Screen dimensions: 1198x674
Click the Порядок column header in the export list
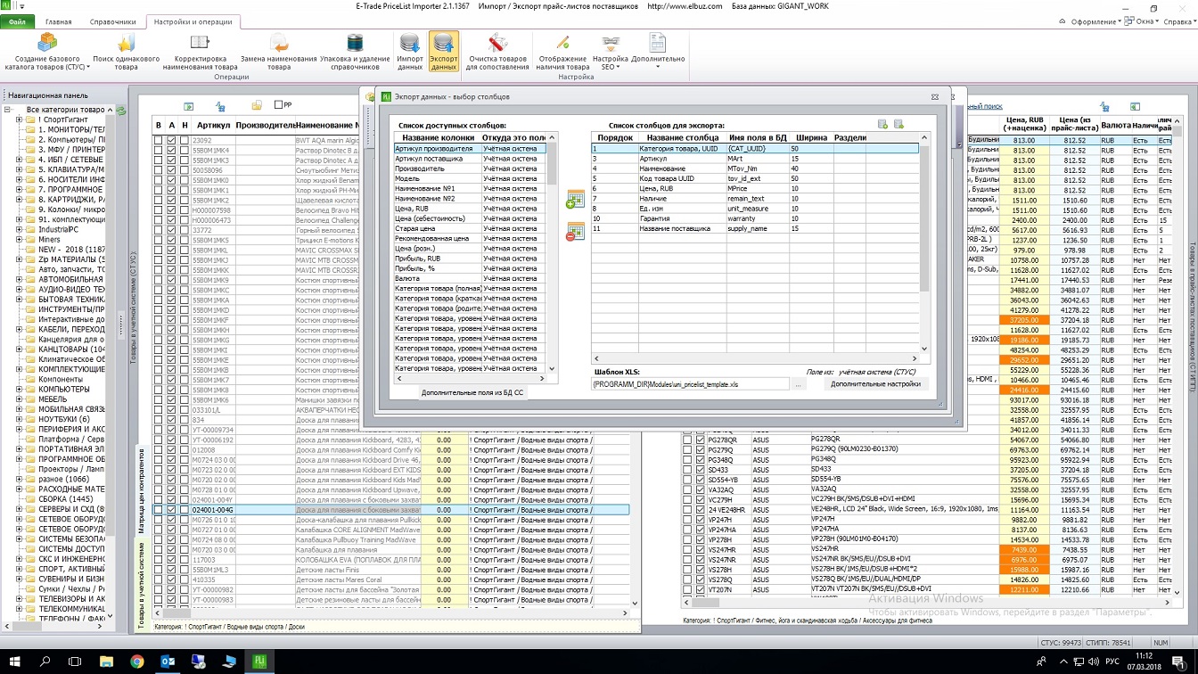point(615,138)
